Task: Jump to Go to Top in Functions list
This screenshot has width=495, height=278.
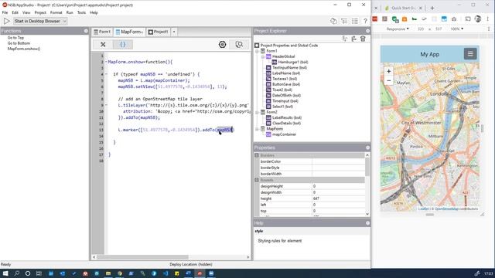Action: [15, 38]
